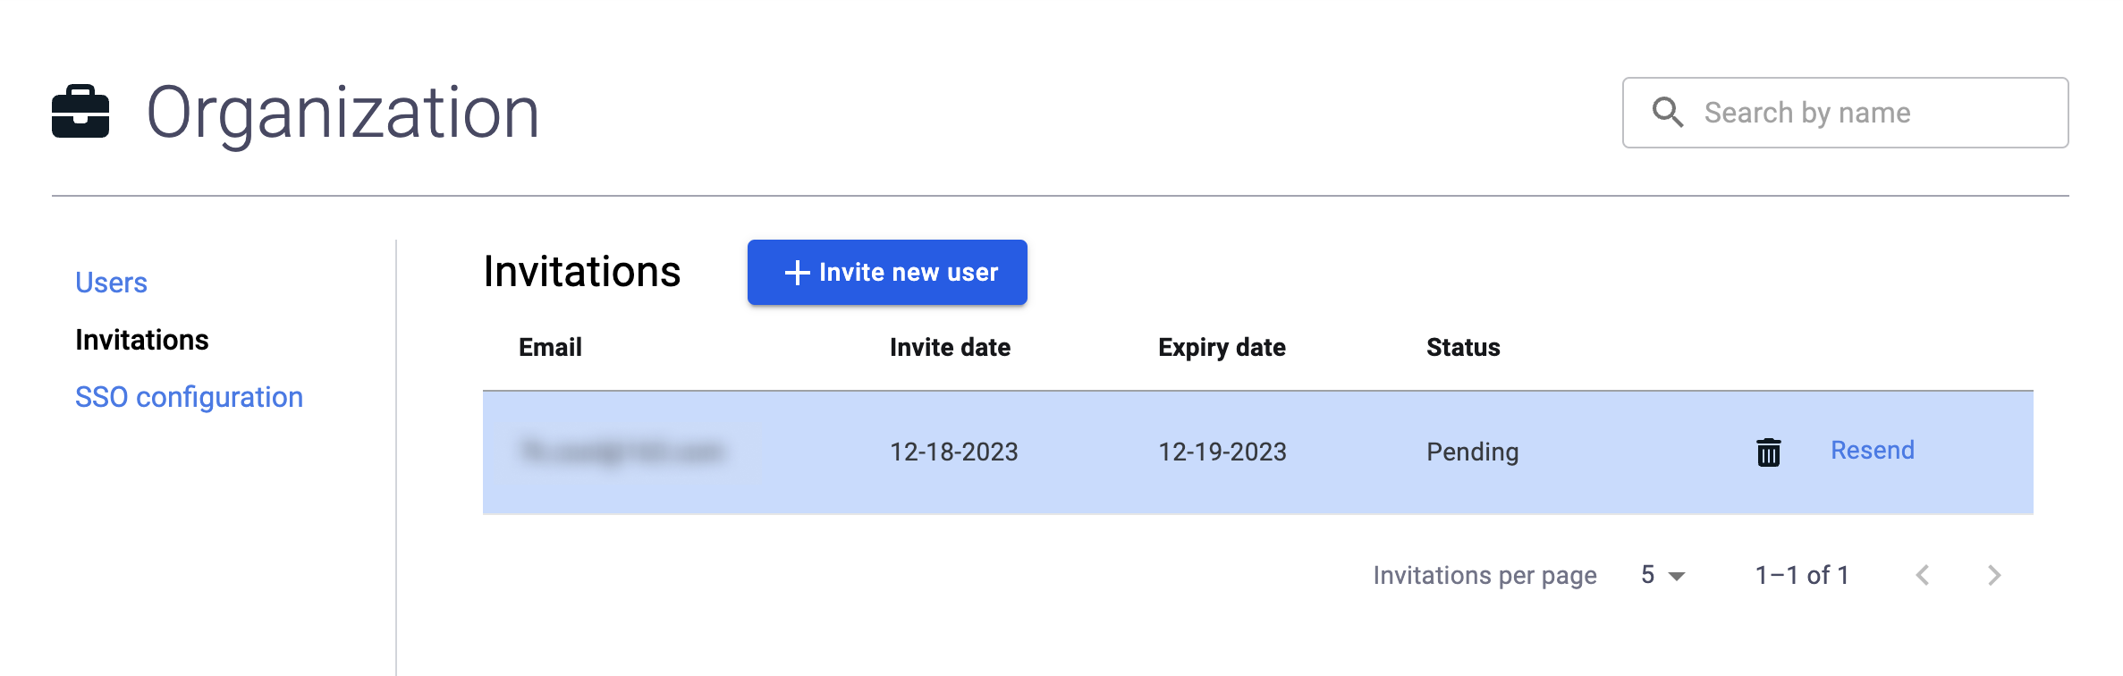Click the Invite date column header
The width and height of the screenshot is (2123, 676).
(x=950, y=347)
